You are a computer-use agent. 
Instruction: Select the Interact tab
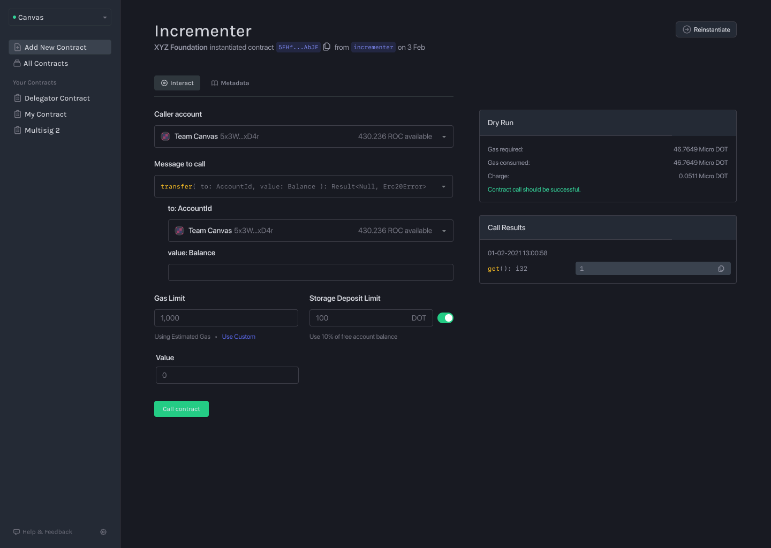tap(177, 83)
